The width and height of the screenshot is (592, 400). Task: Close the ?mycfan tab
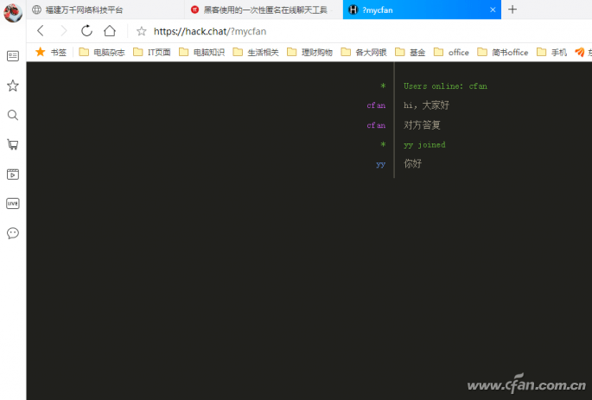click(x=493, y=10)
